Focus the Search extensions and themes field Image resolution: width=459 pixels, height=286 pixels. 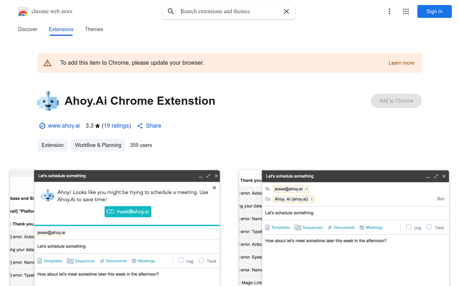pos(229,11)
